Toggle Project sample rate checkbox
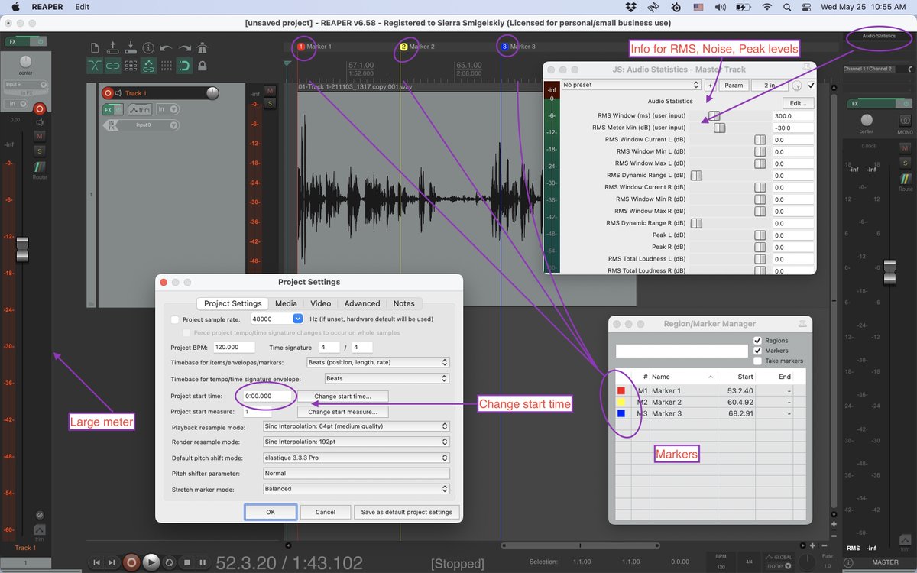The image size is (917, 573). tap(175, 319)
